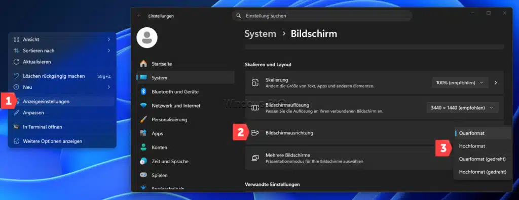Click the Skalierung icon

pos(255,82)
